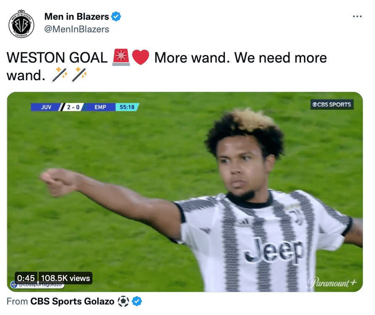
Task: Click the Men in Blazers display name
Action: pyautogui.click(x=77, y=16)
